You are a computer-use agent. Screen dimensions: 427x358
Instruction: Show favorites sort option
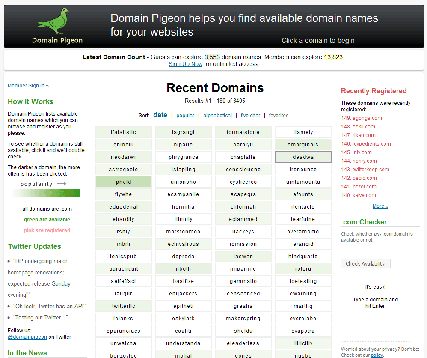coord(279,116)
